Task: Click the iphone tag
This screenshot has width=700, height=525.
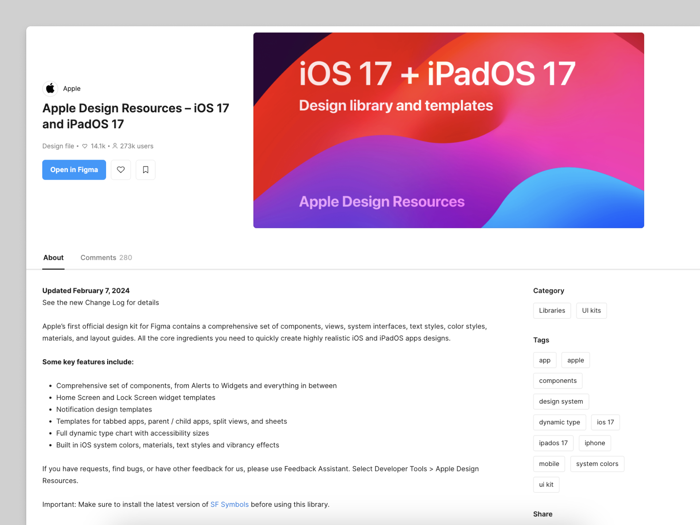Action: coord(594,443)
